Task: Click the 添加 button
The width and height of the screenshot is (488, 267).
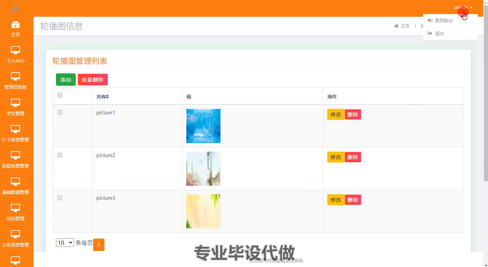Action: (66, 80)
